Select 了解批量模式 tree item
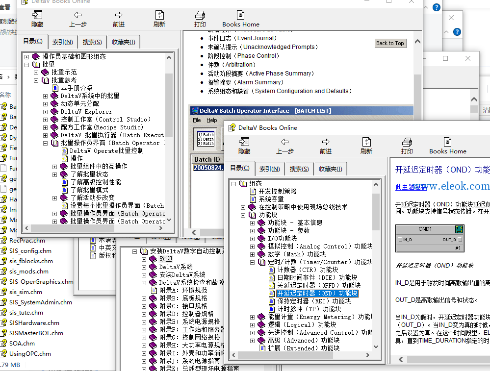 click(89, 190)
